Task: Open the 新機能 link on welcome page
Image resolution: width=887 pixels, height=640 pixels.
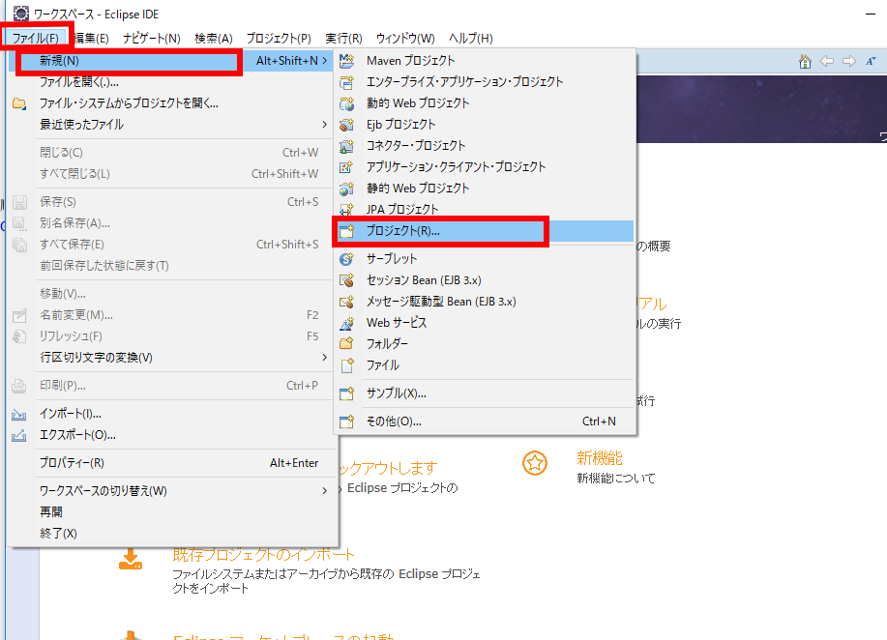Action: click(x=600, y=458)
